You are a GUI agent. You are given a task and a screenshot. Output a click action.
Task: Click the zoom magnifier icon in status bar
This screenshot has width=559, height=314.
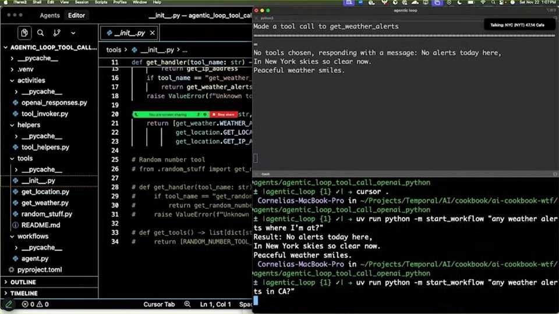tap(187, 304)
